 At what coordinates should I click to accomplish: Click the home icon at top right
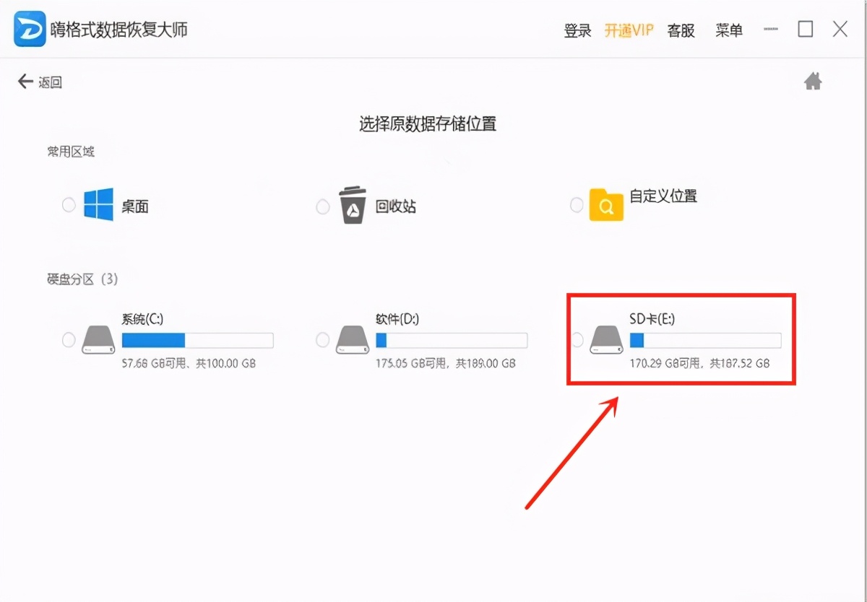(x=812, y=82)
